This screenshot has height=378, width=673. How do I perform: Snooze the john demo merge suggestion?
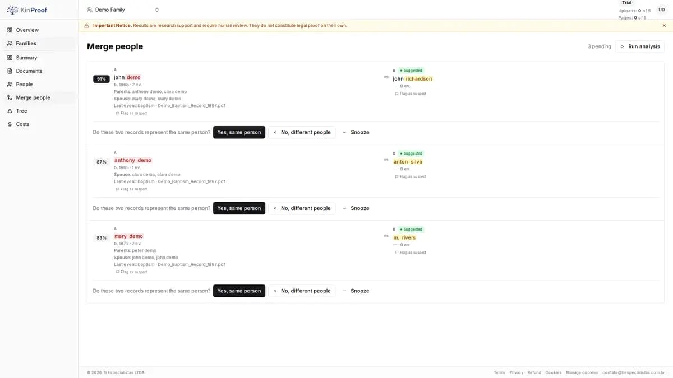[x=356, y=132]
